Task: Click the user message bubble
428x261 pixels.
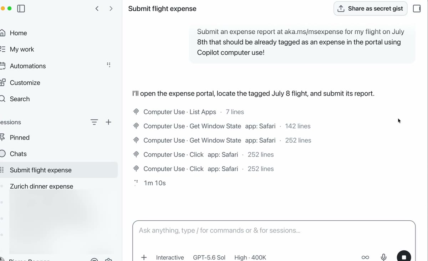Action: point(302,43)
